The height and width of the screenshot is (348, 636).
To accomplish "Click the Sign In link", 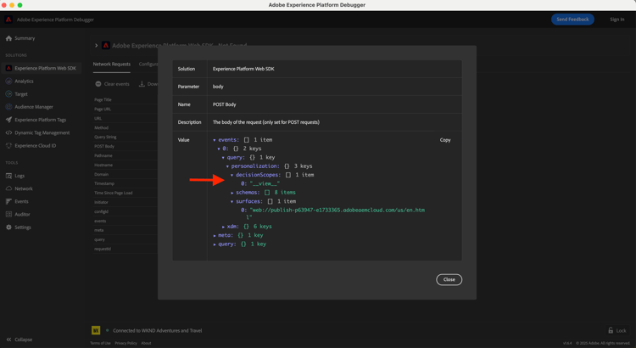I will pyautogui.click(x=617, y=20).
